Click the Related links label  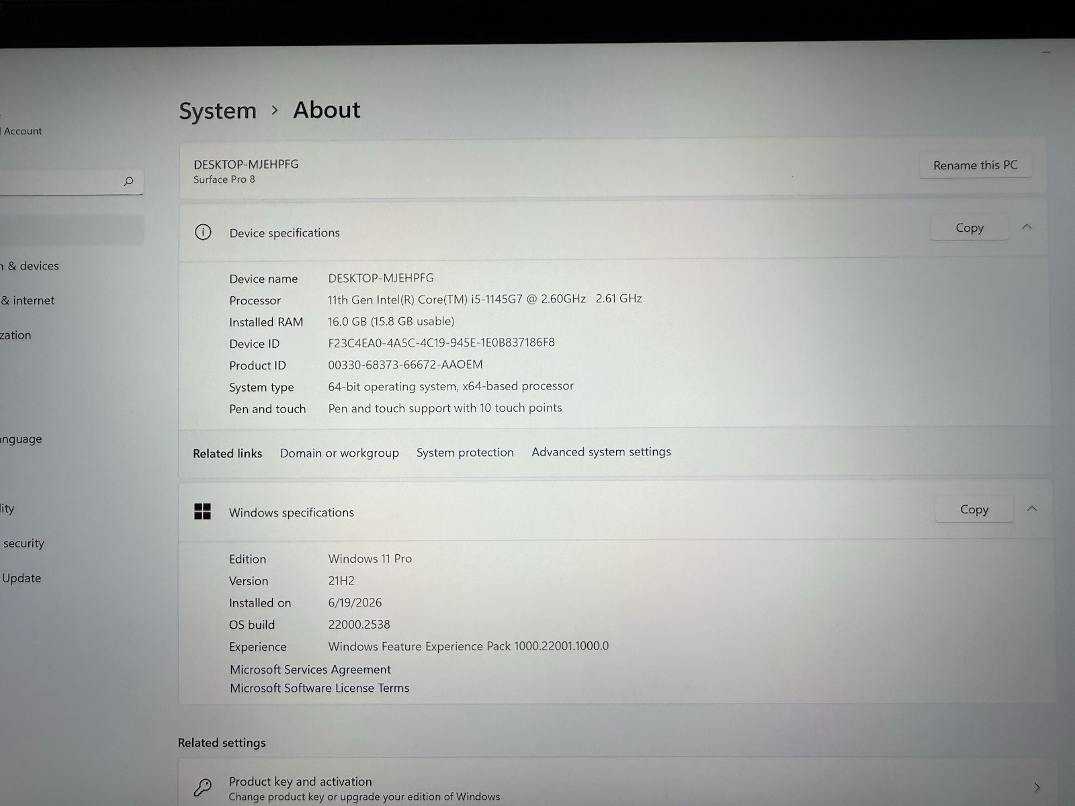(x=227, y=454)
